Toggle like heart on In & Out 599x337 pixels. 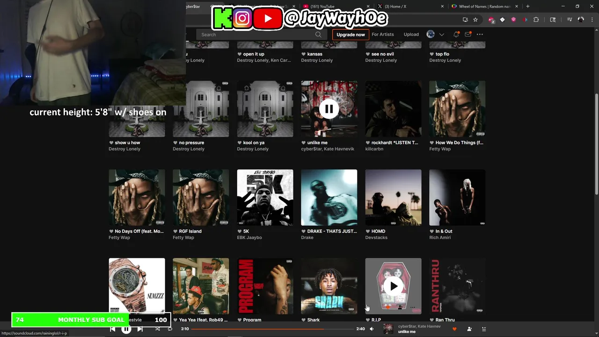[x=432, y=231]
